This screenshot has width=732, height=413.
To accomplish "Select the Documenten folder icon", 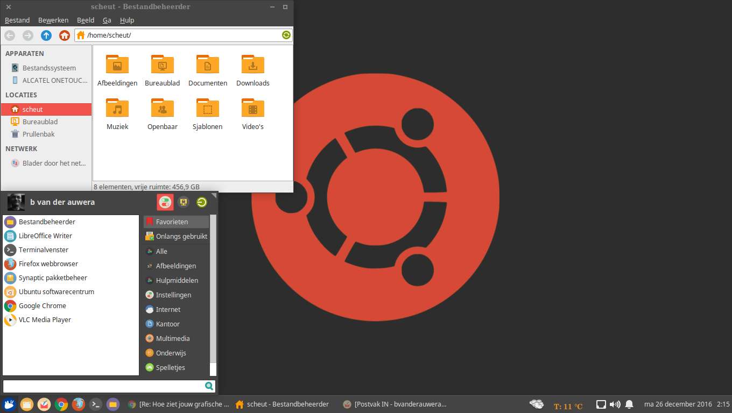I will pos(208,63).
